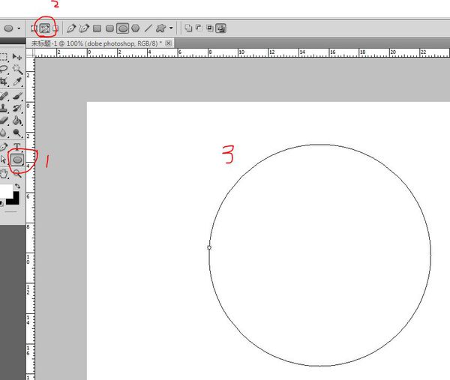The width and height of the screenshot is (450, 380).
Task: Open the geometry options dropdown arrow
Action: 171,28
